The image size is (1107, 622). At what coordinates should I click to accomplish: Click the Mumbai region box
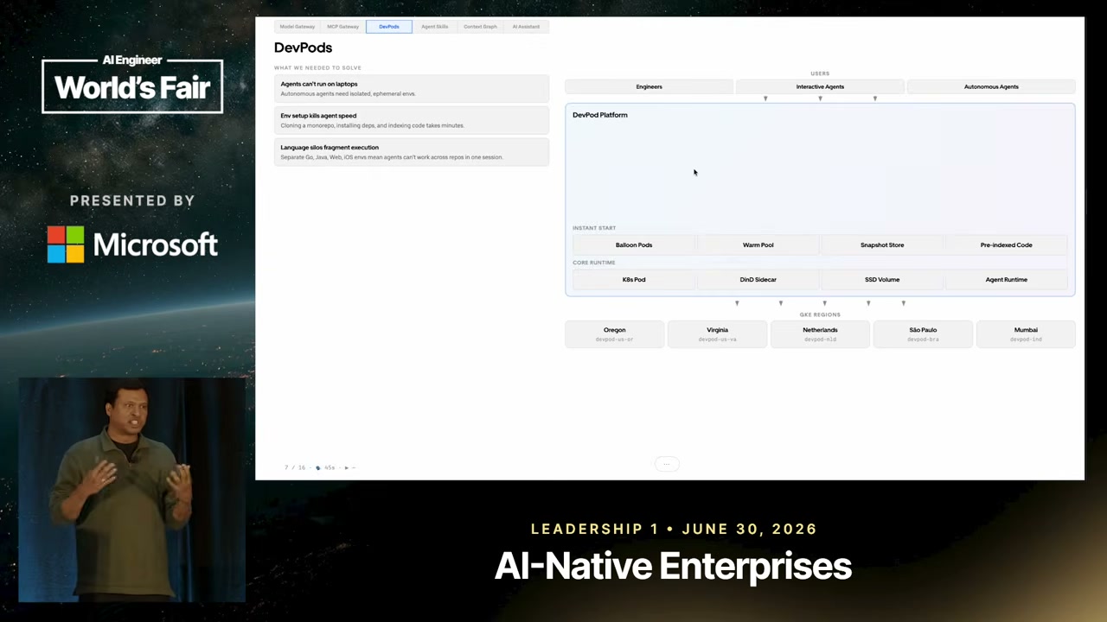pyautogui.click(x=1026, y=334)
